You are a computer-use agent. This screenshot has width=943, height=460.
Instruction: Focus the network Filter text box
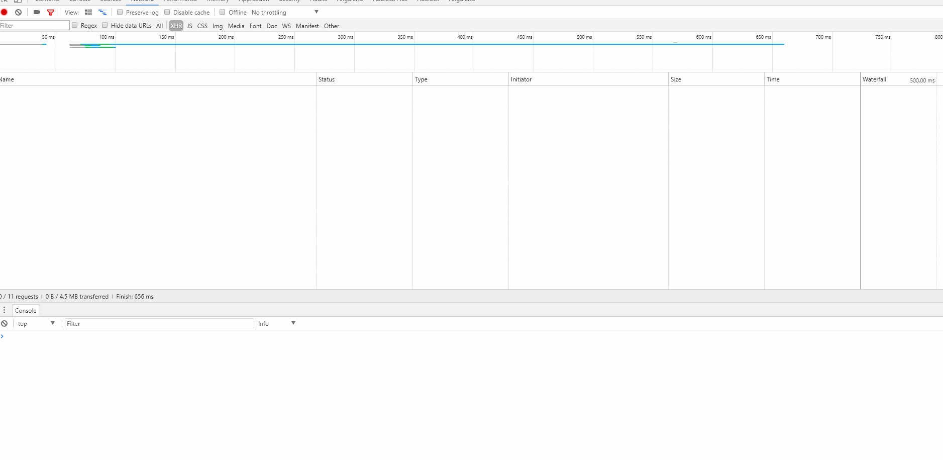(x=35, y=25)
